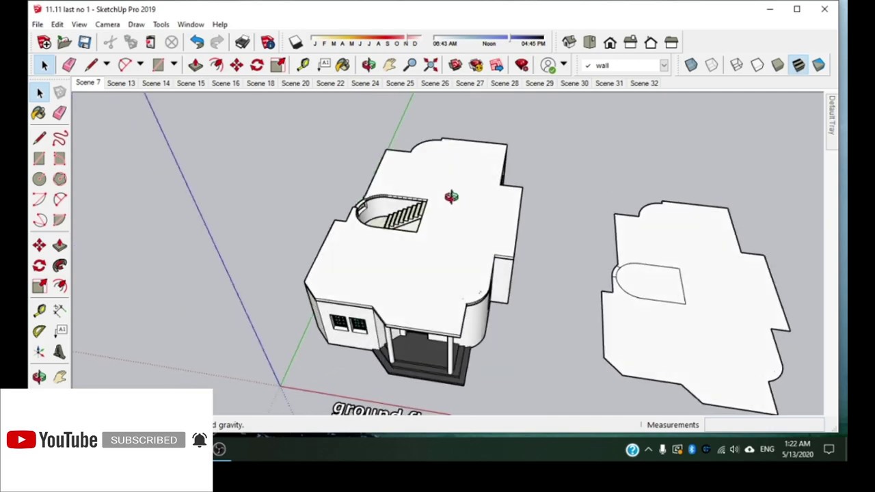Select the Dimension tool
This screenshot has height=492, width=875.
(x=59, y=311)
